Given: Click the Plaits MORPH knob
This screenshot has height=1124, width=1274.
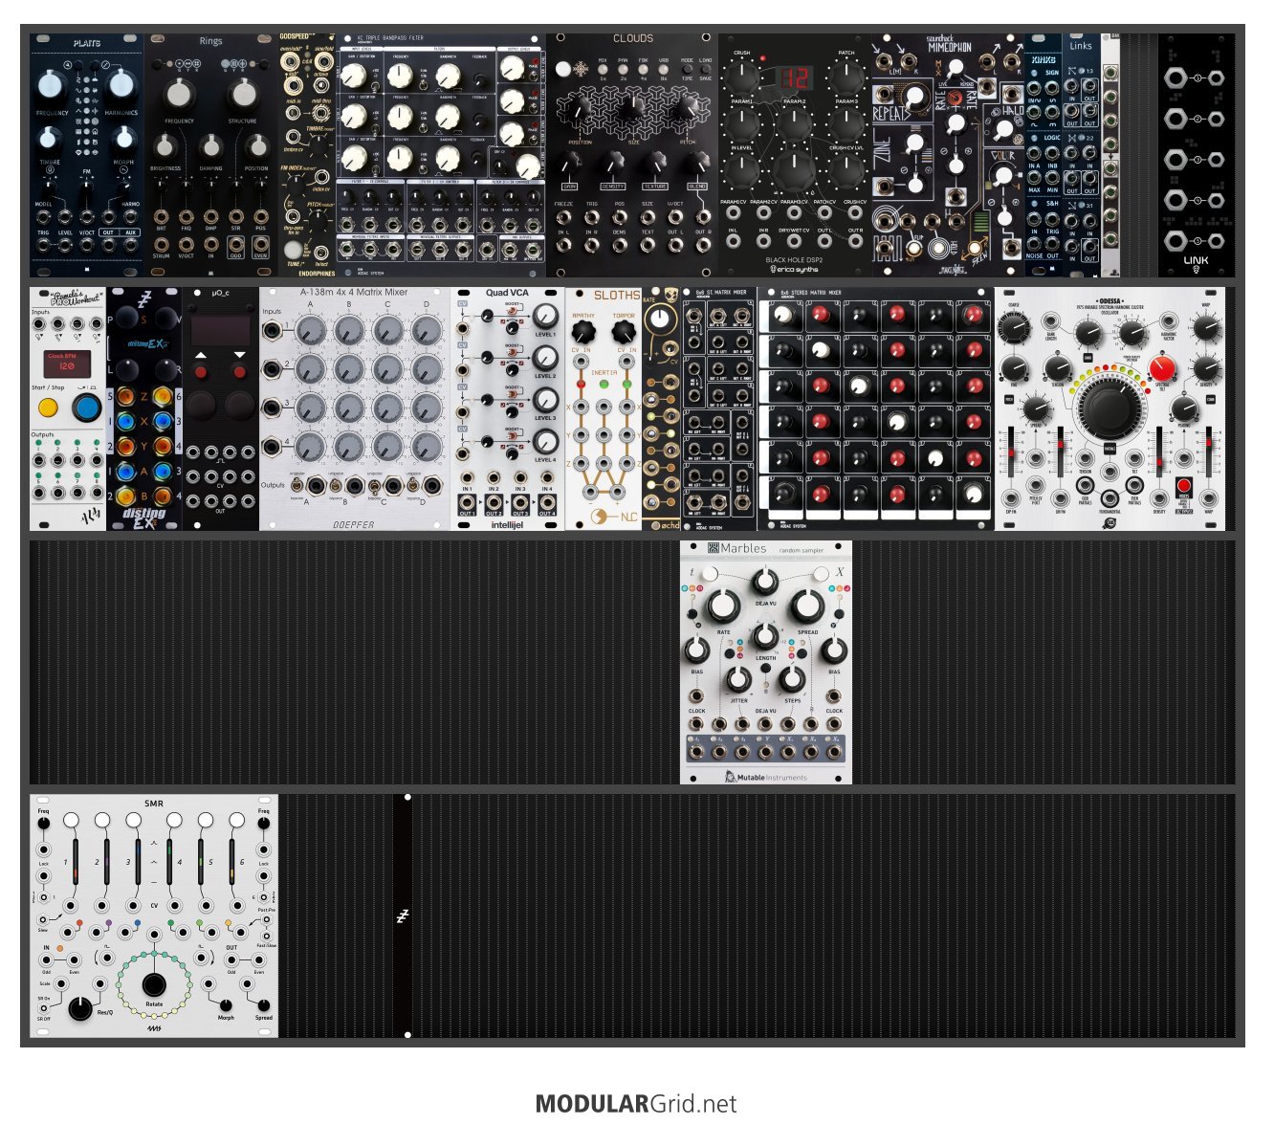Looking at the screenshot, I should pyautogui.click(x=123, y=142).
